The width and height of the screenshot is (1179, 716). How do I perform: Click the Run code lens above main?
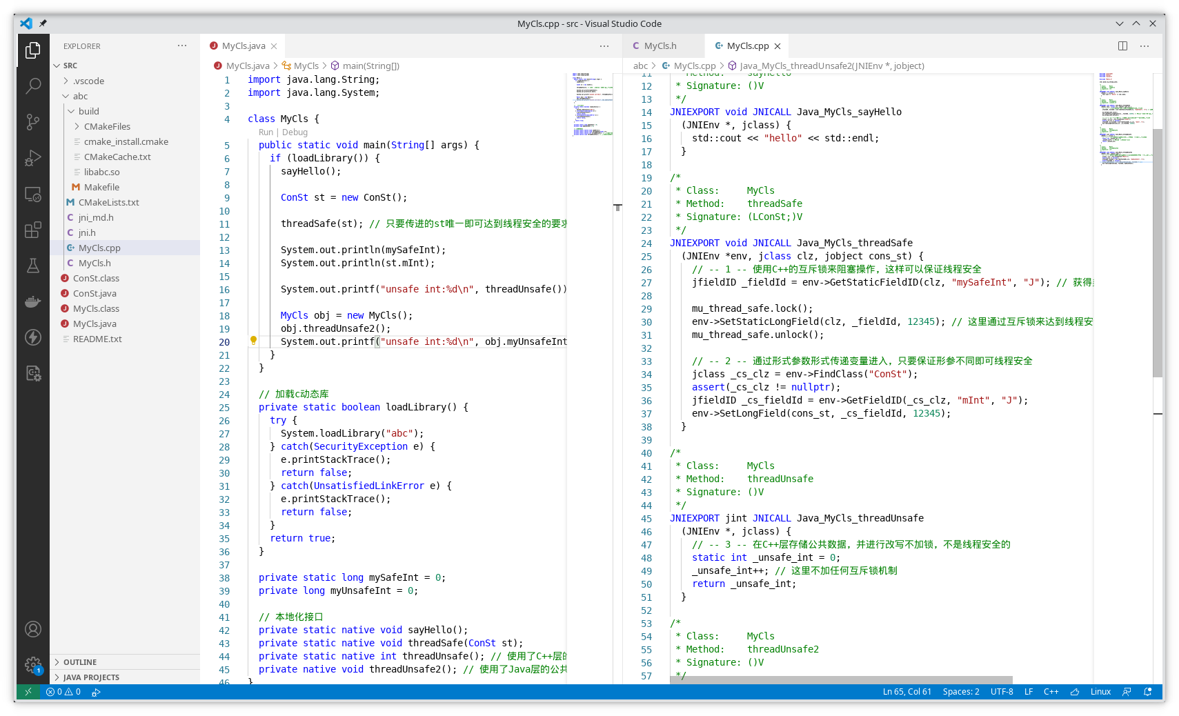266,132
